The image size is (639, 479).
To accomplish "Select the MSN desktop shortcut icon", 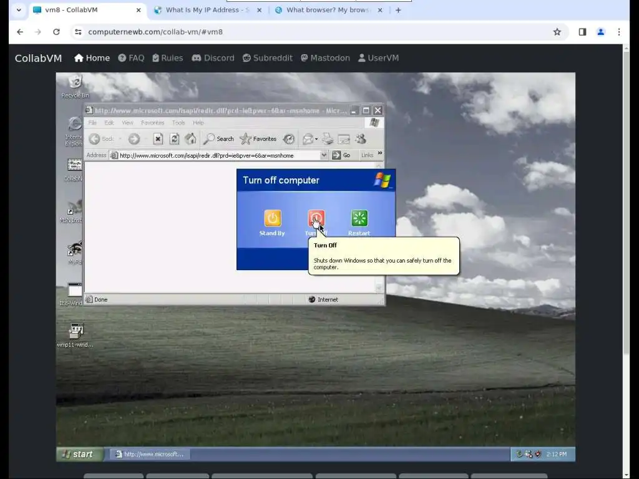I will tap(72, 211).
